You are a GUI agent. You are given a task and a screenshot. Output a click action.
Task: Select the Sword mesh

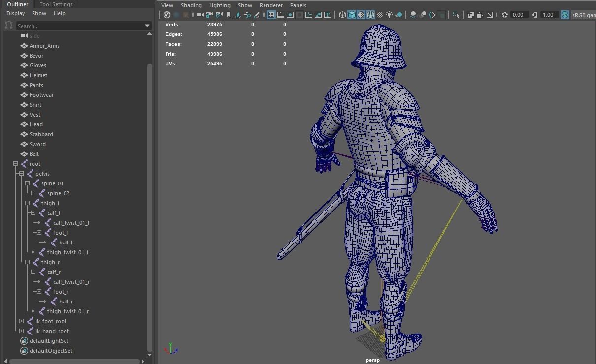[37, 144]
